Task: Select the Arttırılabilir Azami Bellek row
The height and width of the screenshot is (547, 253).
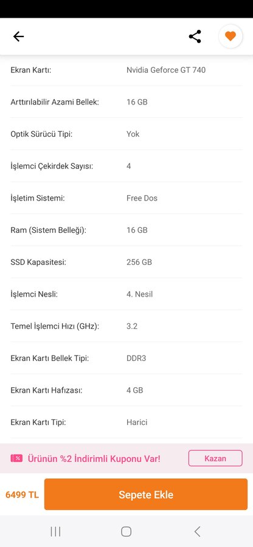Action: point(126,102)
